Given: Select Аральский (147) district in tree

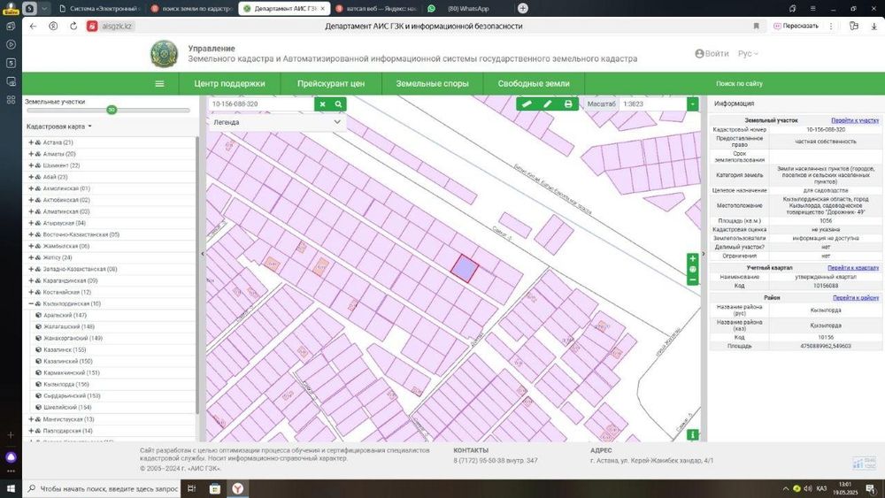Looking at the screenshot, I should (x=65, y=315).
